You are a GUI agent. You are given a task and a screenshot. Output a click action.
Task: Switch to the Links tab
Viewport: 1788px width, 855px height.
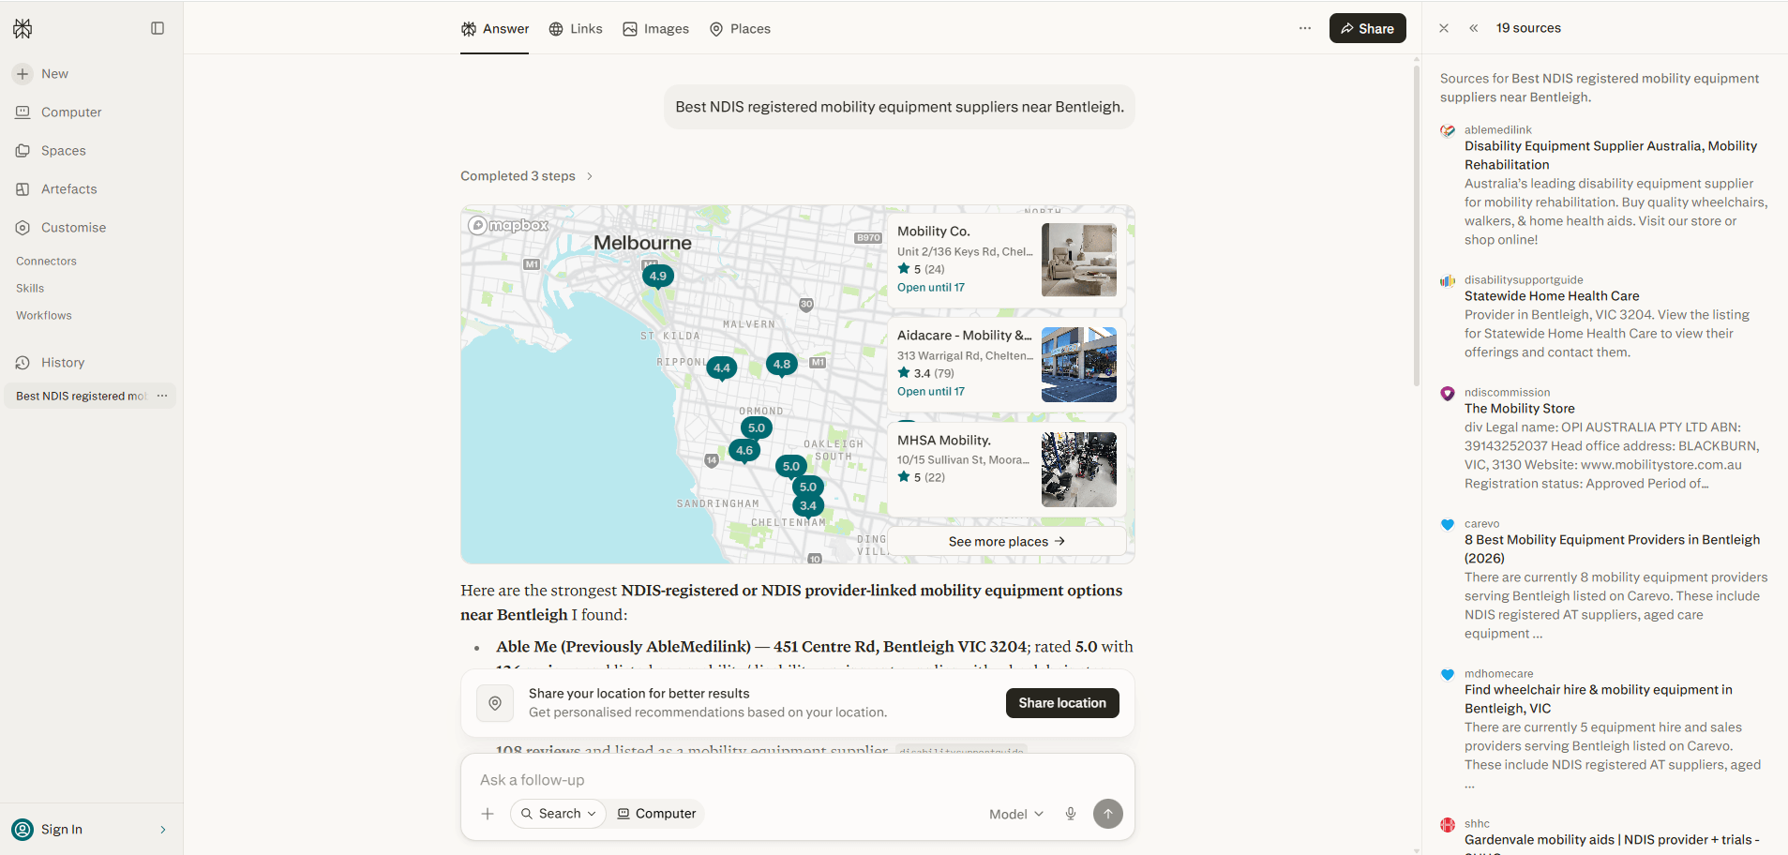576,29
